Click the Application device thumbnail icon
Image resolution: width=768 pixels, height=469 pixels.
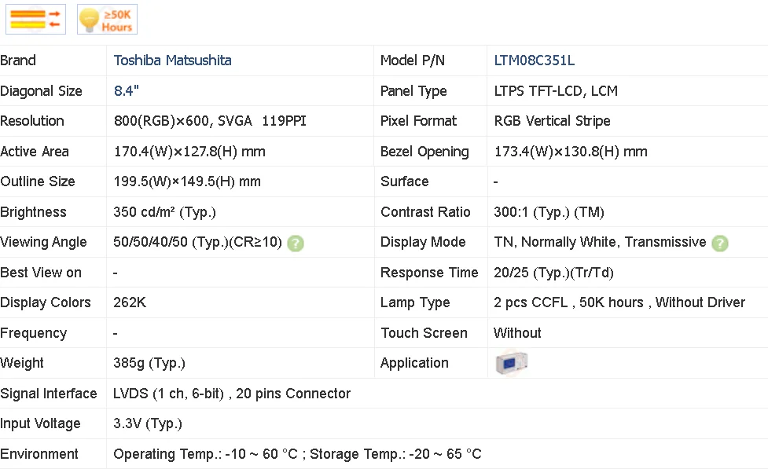tap(511, 363)
